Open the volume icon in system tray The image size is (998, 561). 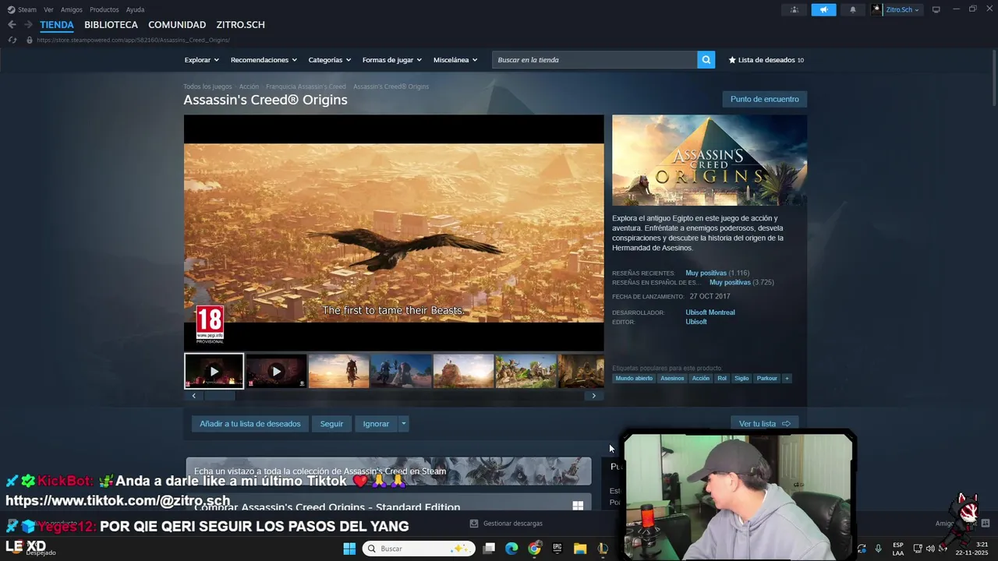pos(930,549)
